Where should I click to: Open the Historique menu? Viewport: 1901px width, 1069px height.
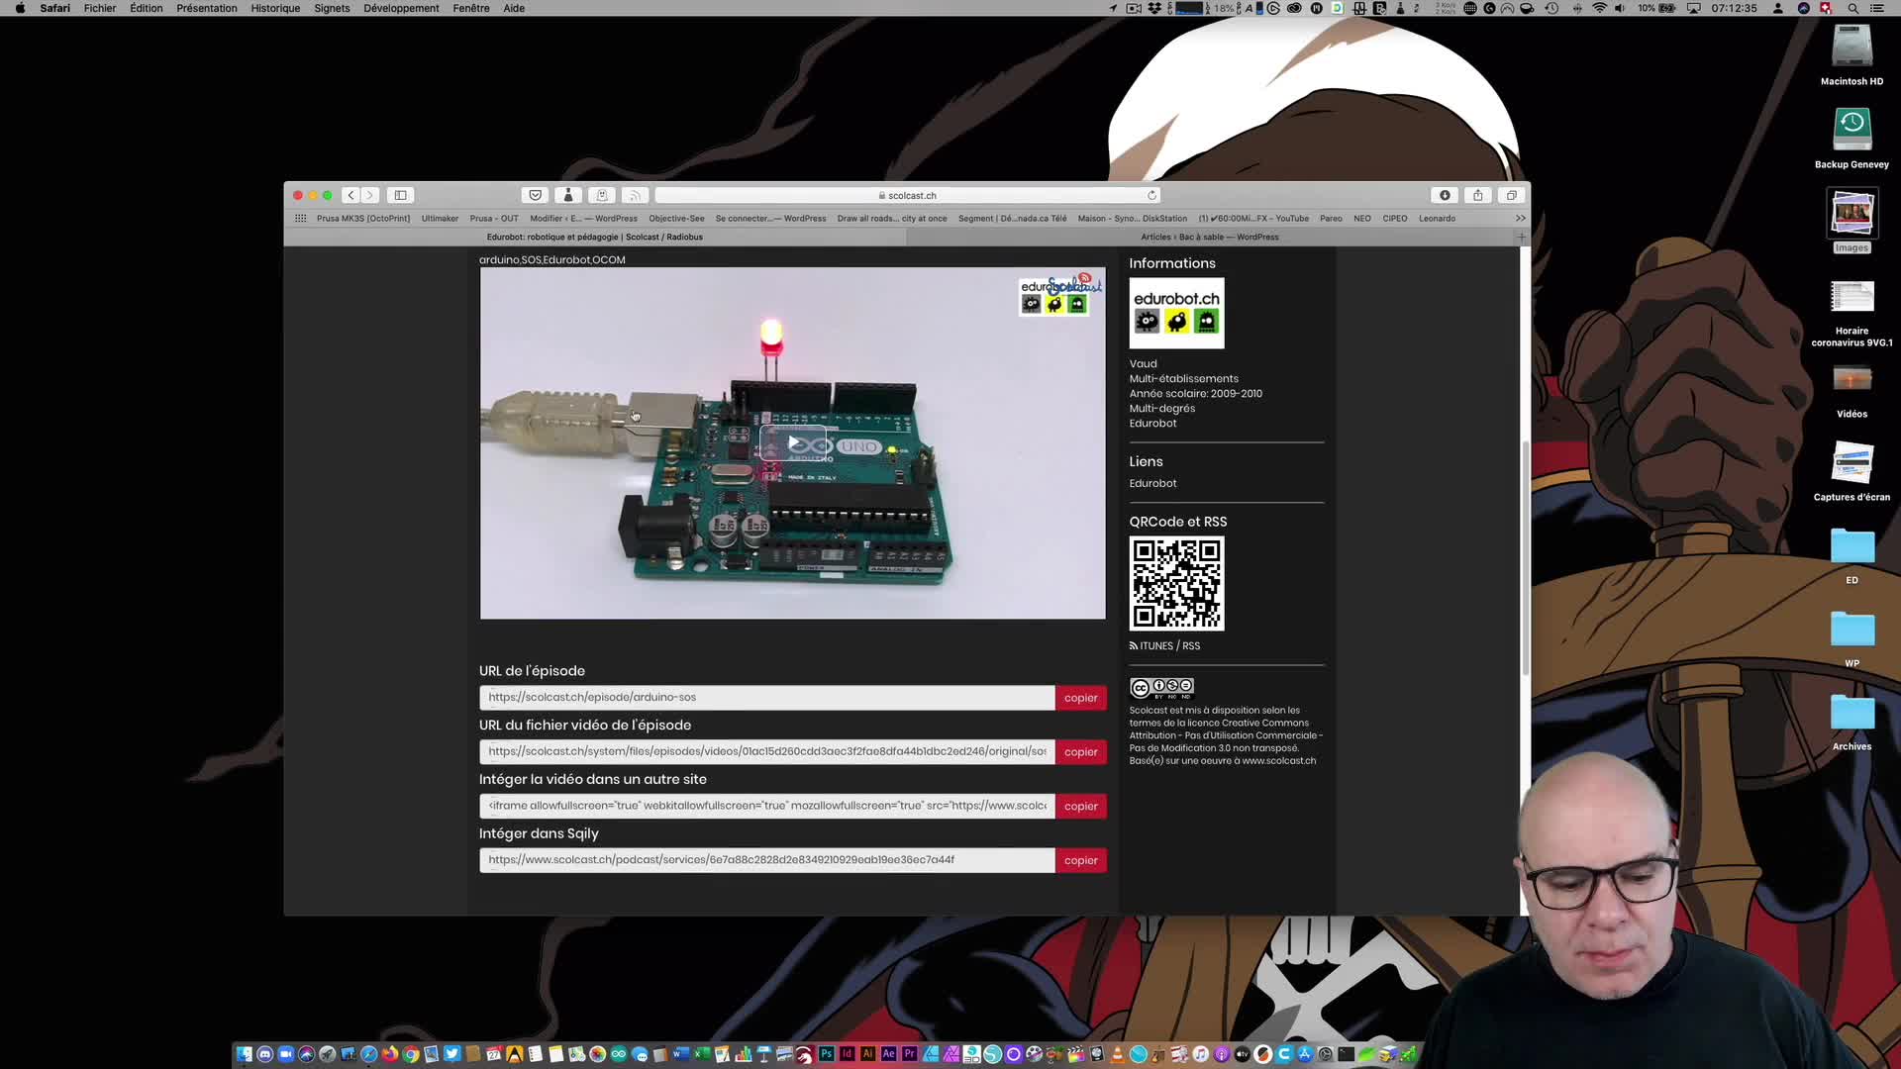pyautogui.click(x=275, y=8)
